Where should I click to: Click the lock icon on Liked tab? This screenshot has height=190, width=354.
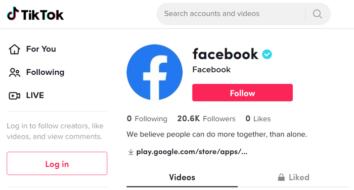pyautogui.click(x=281, y=177)
